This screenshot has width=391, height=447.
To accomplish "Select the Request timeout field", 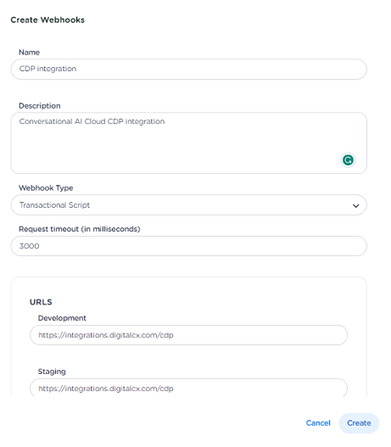I will [x=188, y=246].
